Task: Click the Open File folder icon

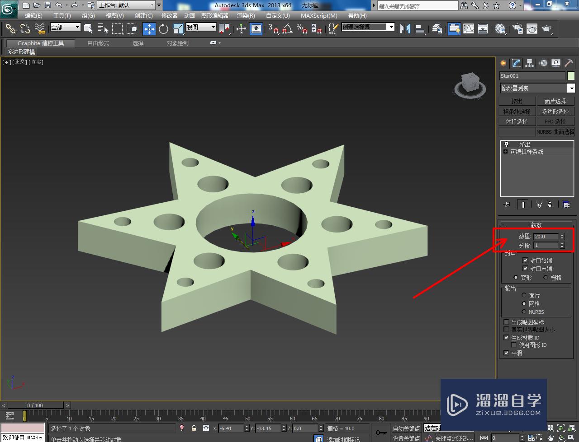Action: [37, 5]
